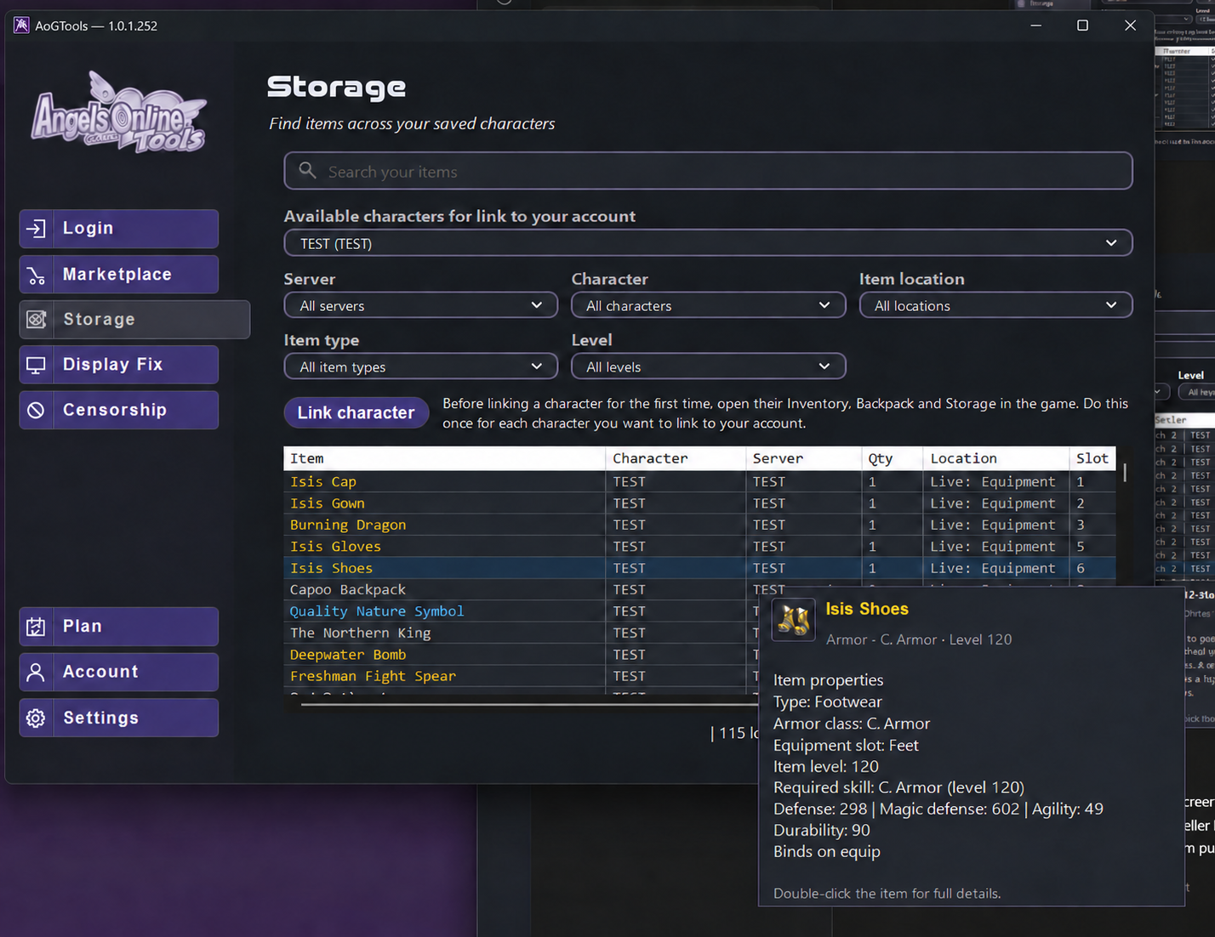Click the Isis Shoes tooltip title
The height and width of the screenshot is (937, 1215).
click(x=867, y=609)
